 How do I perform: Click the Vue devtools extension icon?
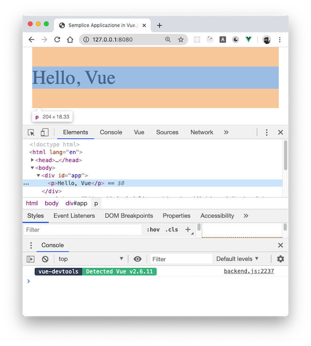click(248, 40)
